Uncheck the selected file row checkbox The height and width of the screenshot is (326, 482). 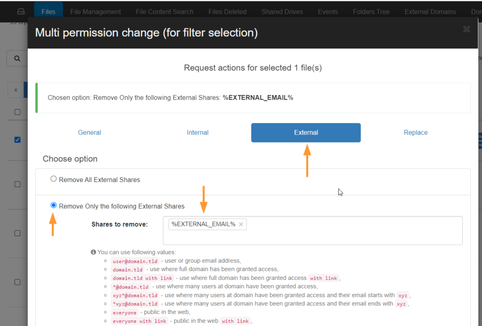[x=17, y=140]
